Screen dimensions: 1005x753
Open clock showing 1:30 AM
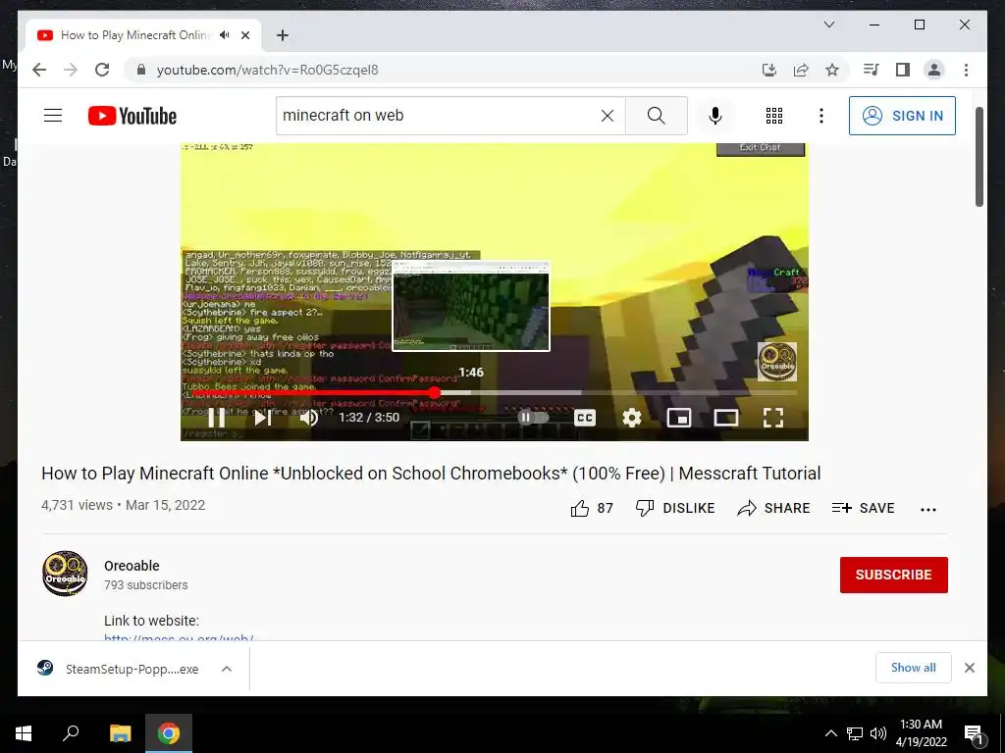(921, 733)
